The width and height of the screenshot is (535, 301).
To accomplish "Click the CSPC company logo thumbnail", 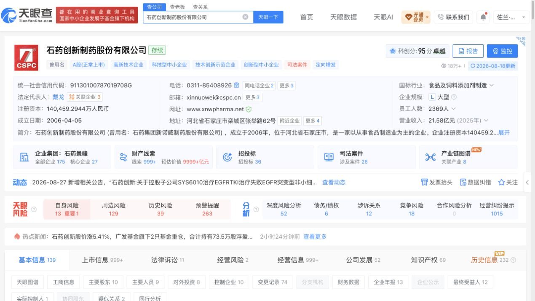I will pyautogui.click(x=26, y=57).
